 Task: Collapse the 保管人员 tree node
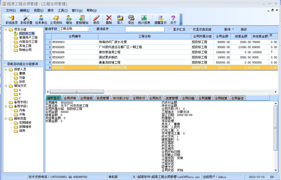pos(6,69)
